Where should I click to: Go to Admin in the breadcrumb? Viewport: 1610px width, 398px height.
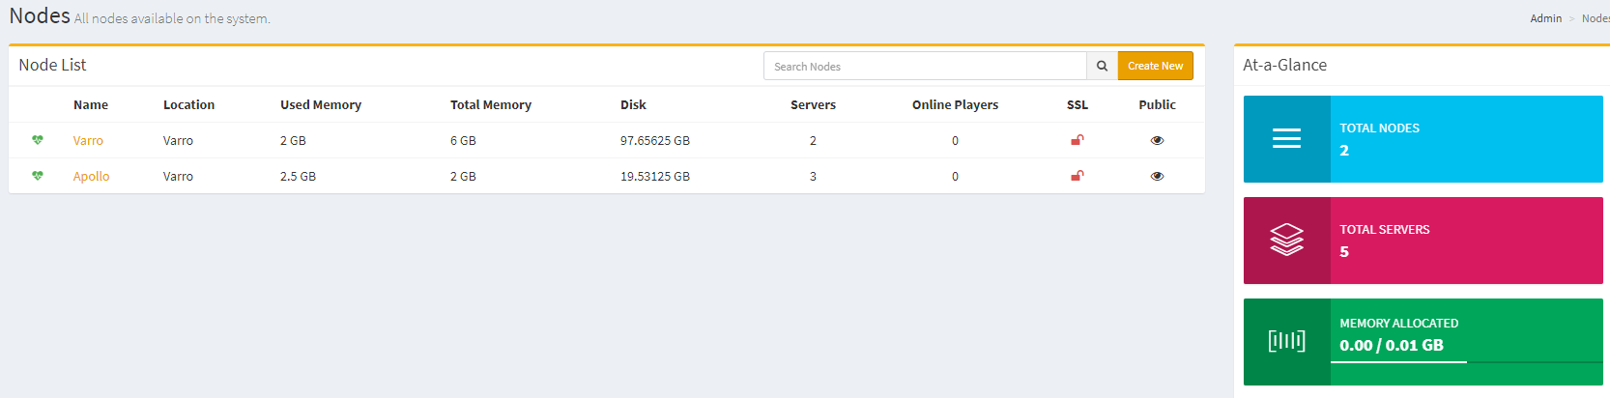tap(1545, 18)
